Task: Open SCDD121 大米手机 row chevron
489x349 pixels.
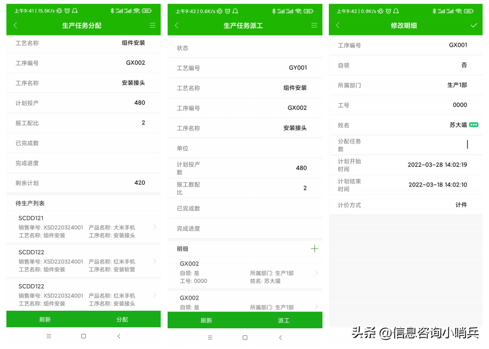Action: pos(155,227)
